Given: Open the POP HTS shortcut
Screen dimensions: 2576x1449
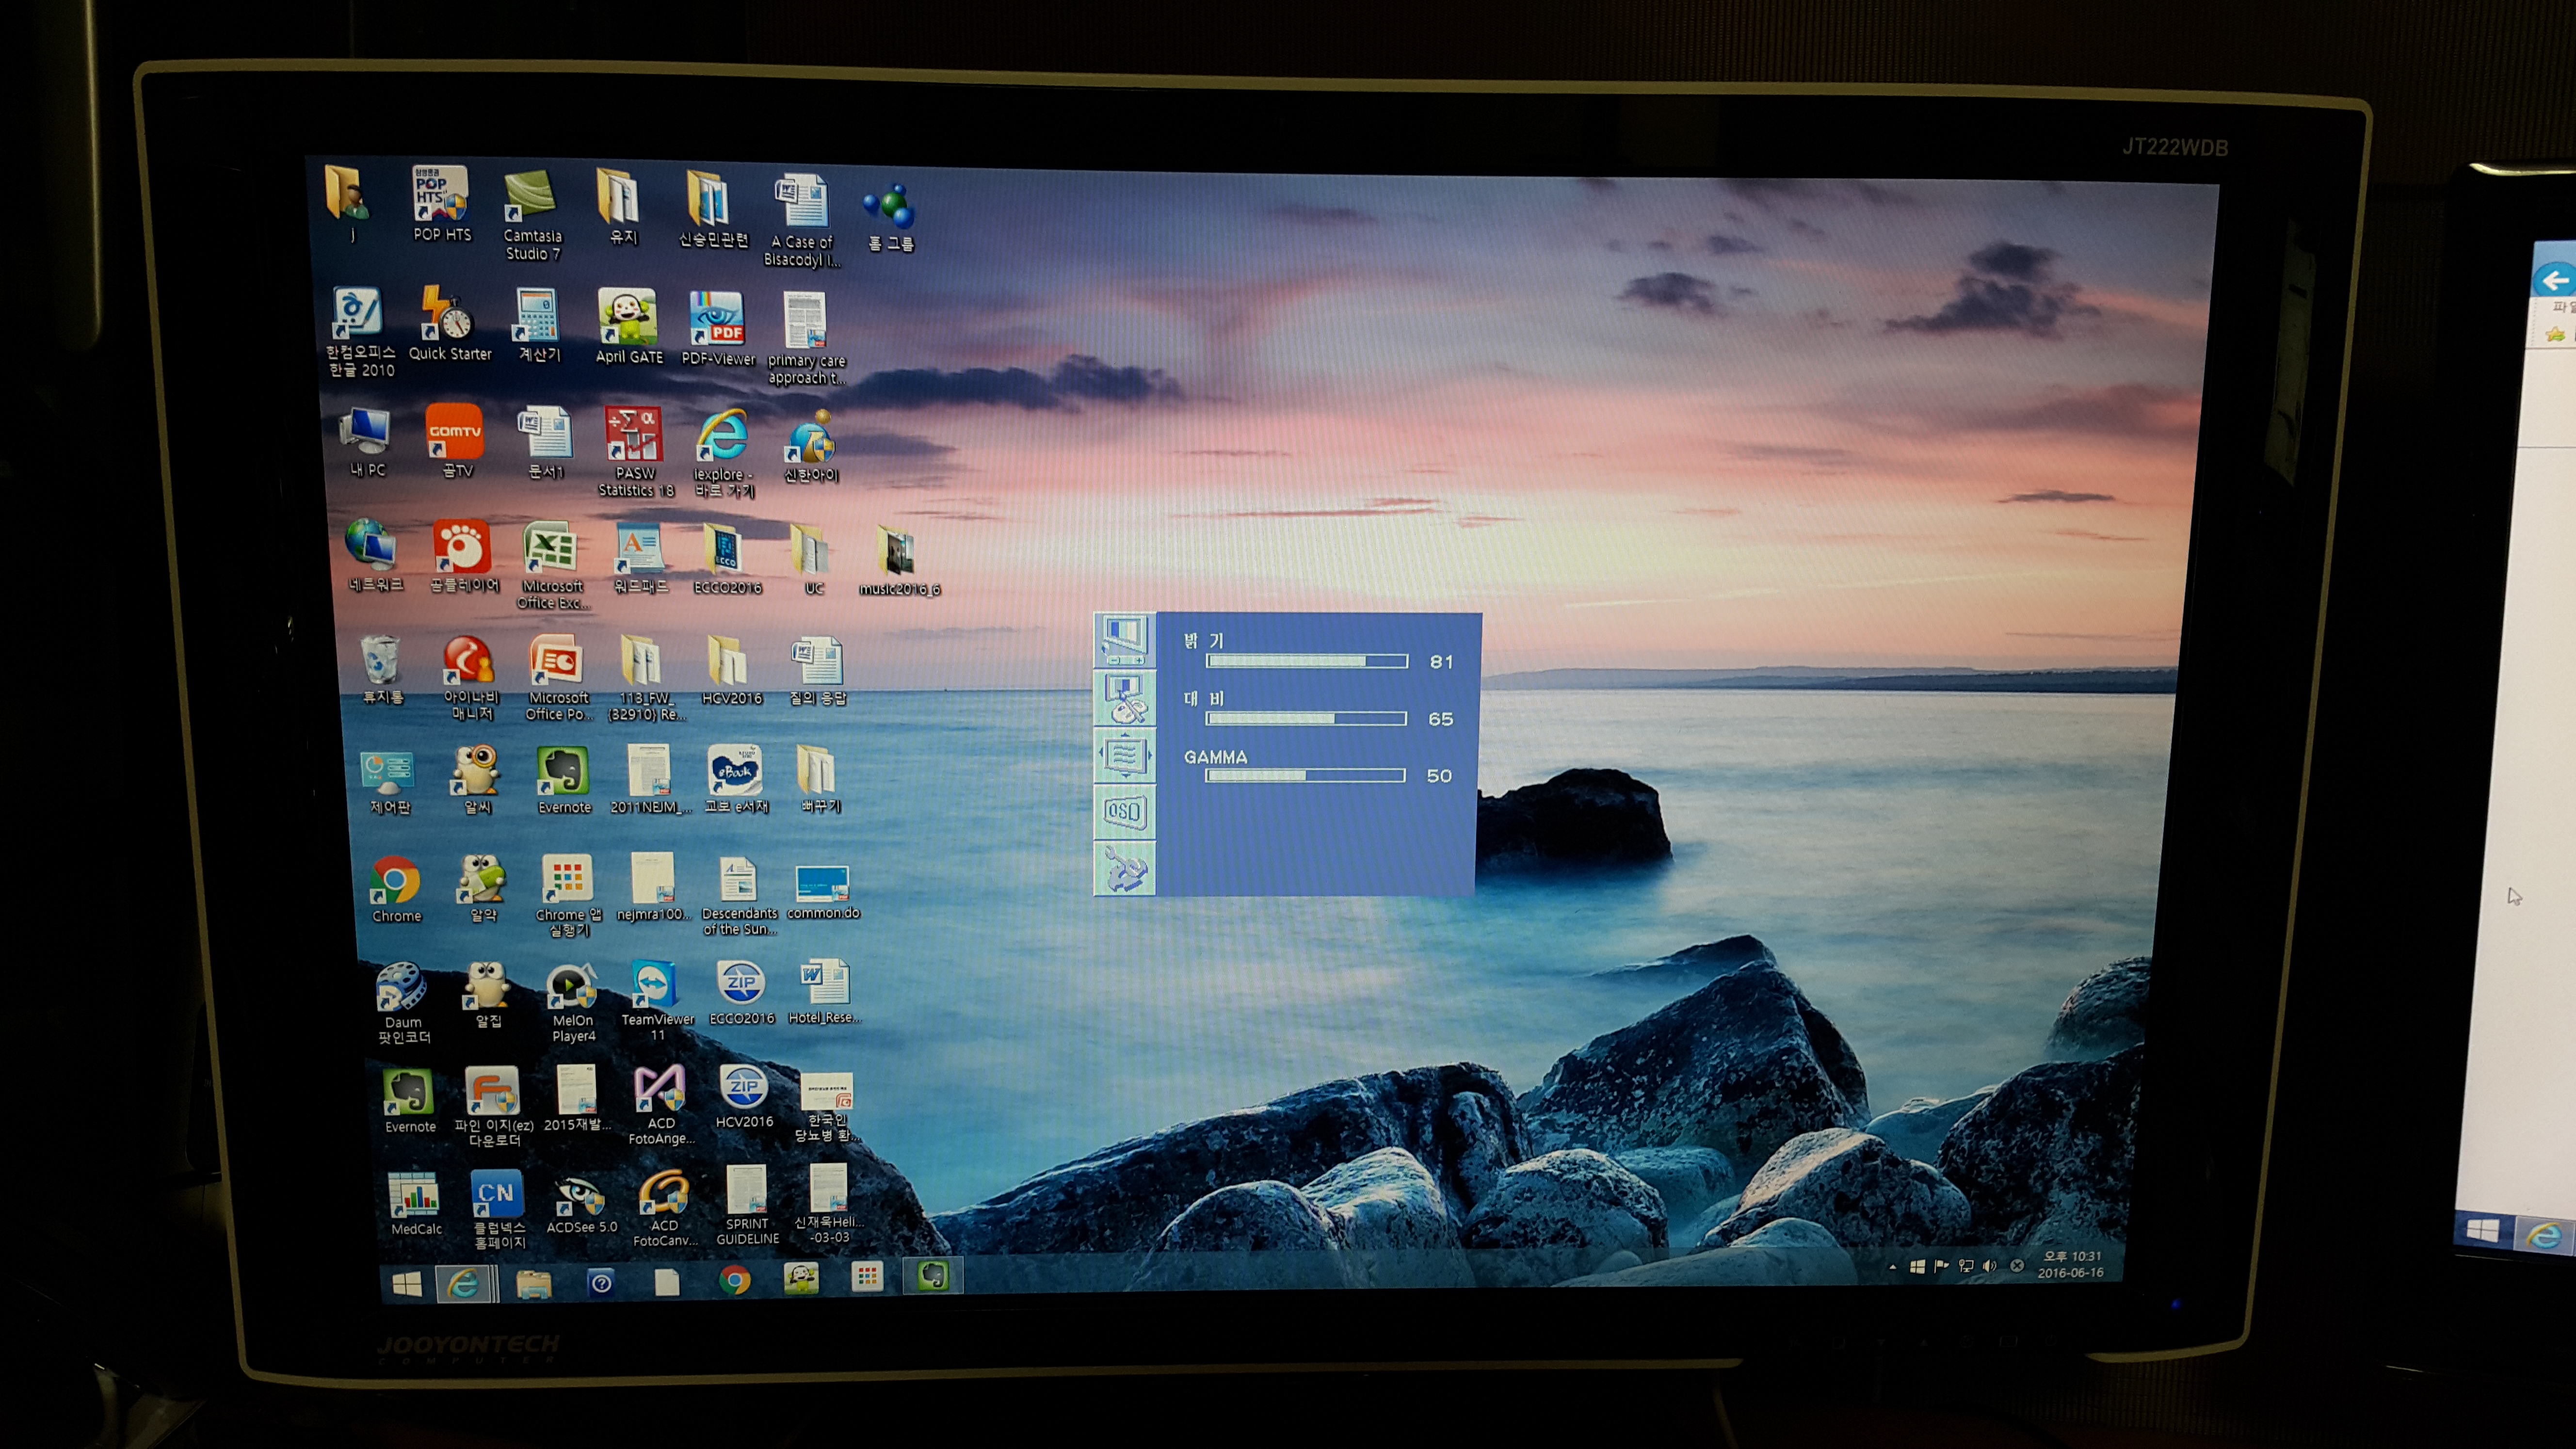Looking at the screenshot, I should coord(441,203).
